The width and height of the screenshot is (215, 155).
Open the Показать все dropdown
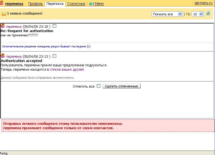tap(167, 14)
